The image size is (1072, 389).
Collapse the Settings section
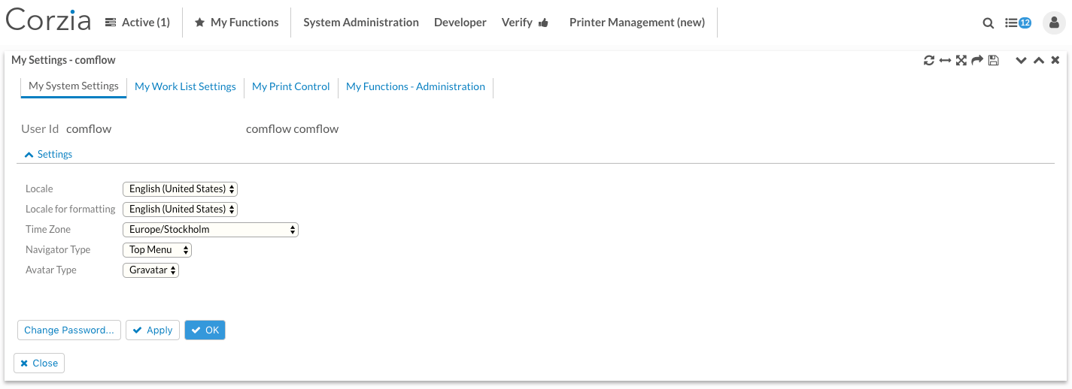[x=48, y=154]
